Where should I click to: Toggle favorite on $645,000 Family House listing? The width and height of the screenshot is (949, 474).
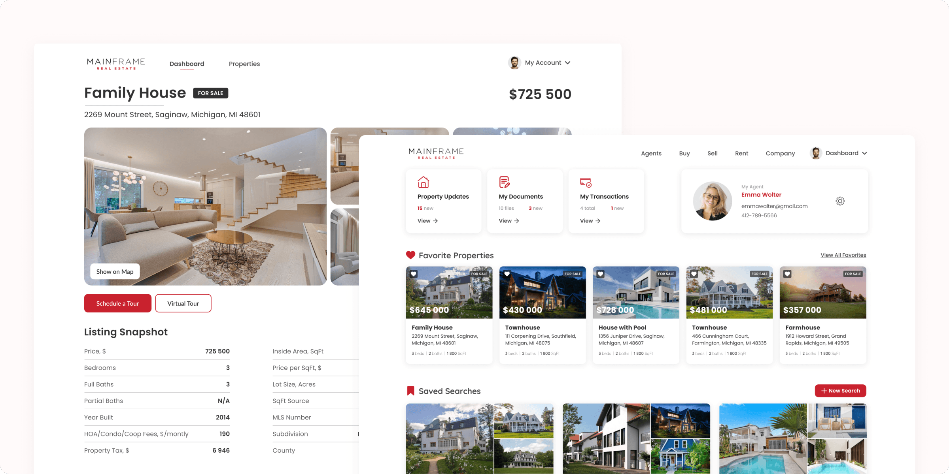pos(414,273)
